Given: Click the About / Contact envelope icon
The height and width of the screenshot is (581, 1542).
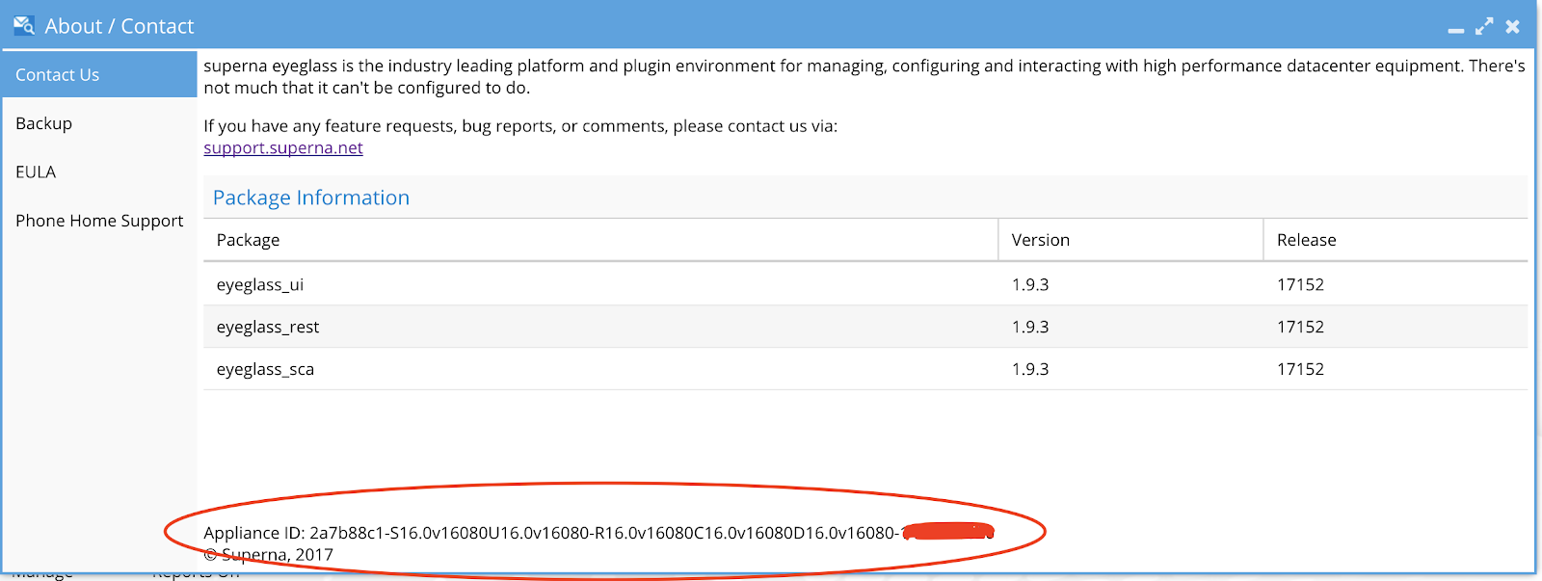Looking at the screenshot, I should [24, 26].
